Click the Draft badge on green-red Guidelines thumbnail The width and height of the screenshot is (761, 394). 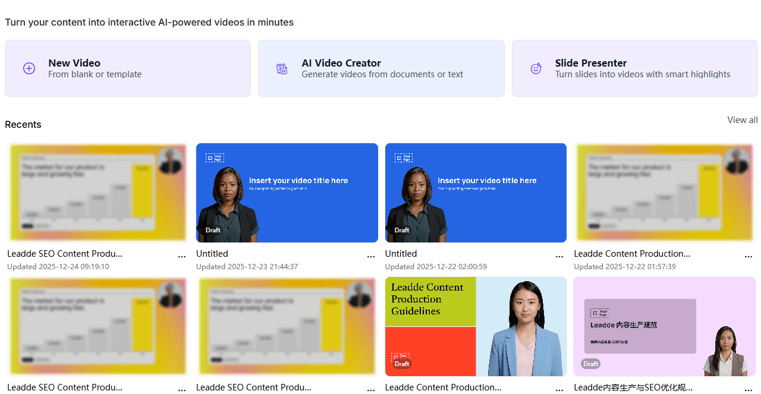(x=402, y=364)
